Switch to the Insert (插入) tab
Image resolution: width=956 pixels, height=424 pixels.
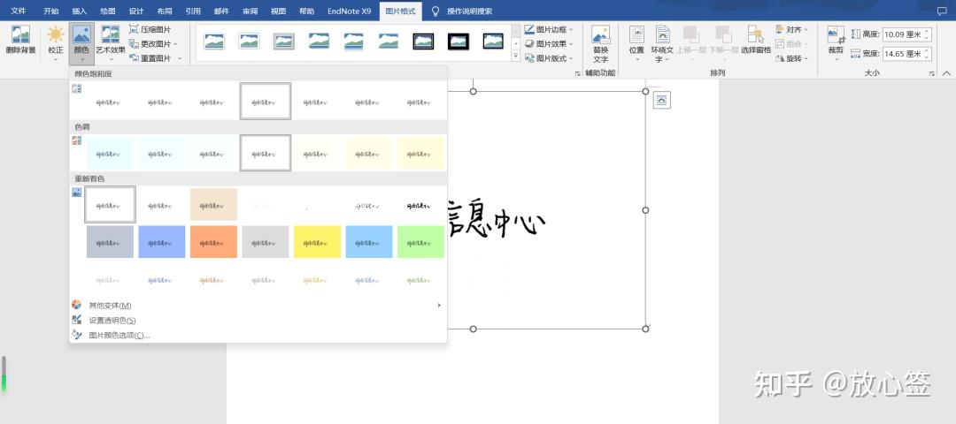click(80, 11)
